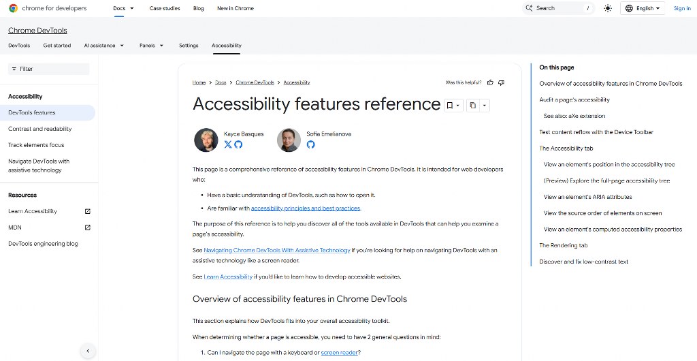Click Kayce Basques' avatar photo
This screenshot has height=361, width=697.
tap(206, 140)
